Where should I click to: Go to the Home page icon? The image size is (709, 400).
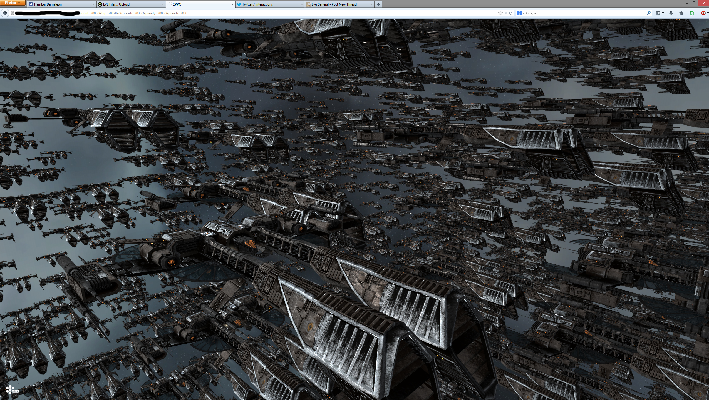tap(681, 13)
